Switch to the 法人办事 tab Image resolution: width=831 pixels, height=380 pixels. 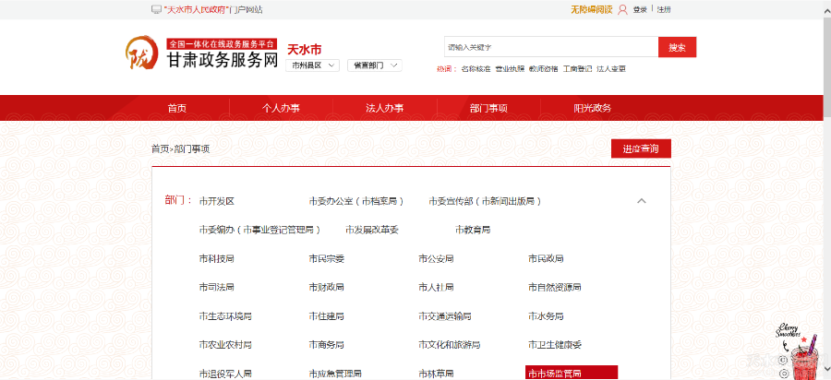coord(385,108)
